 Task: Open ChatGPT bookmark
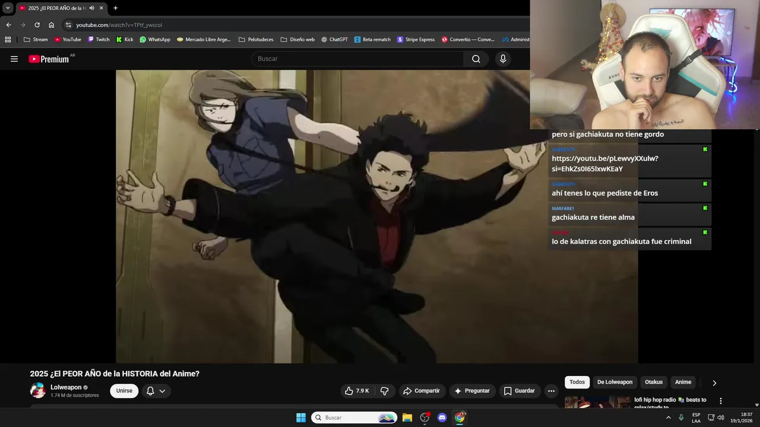(334, 40)
